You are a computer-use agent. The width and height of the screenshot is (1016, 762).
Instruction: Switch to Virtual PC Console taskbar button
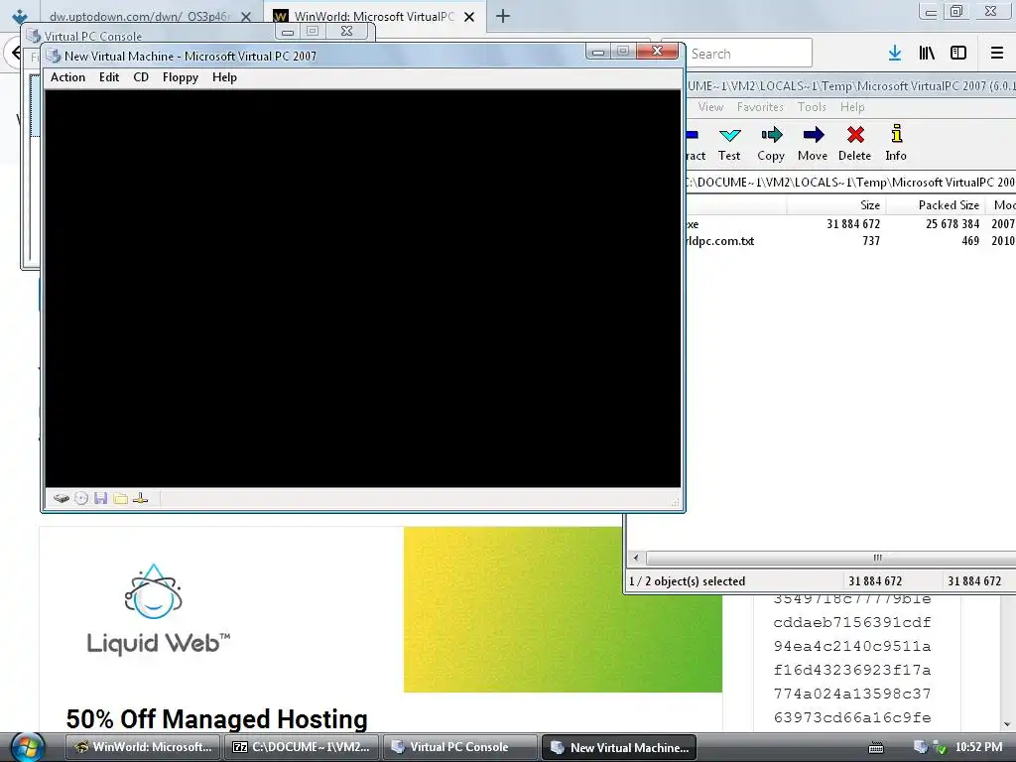459,747
